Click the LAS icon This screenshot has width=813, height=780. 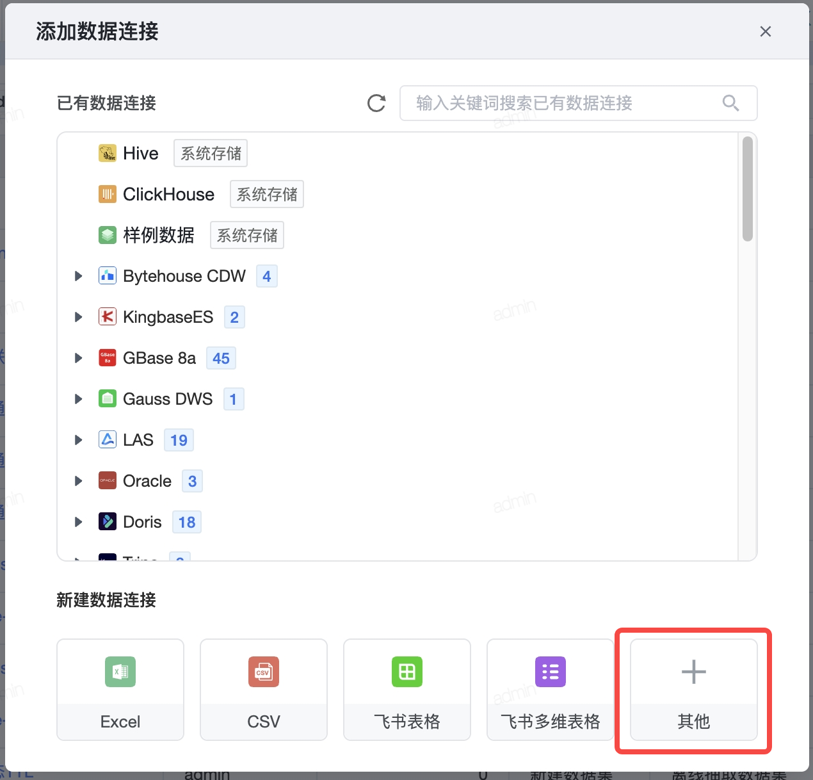click(x=108, y=440)
